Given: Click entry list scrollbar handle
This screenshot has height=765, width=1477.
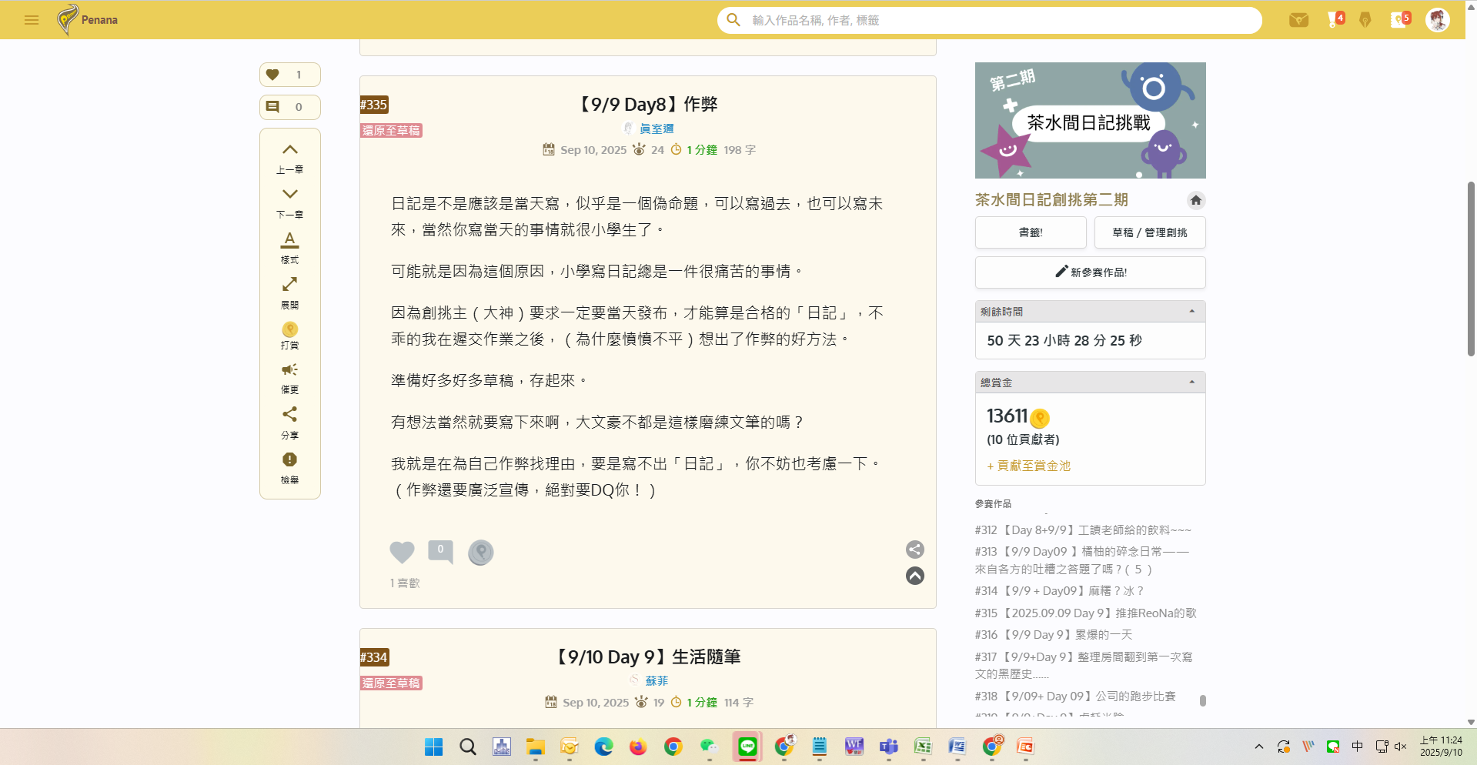Looking at the screenshot, I should click(1202, 700).
